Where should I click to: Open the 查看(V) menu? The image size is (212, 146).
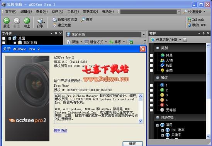(42, 12)
